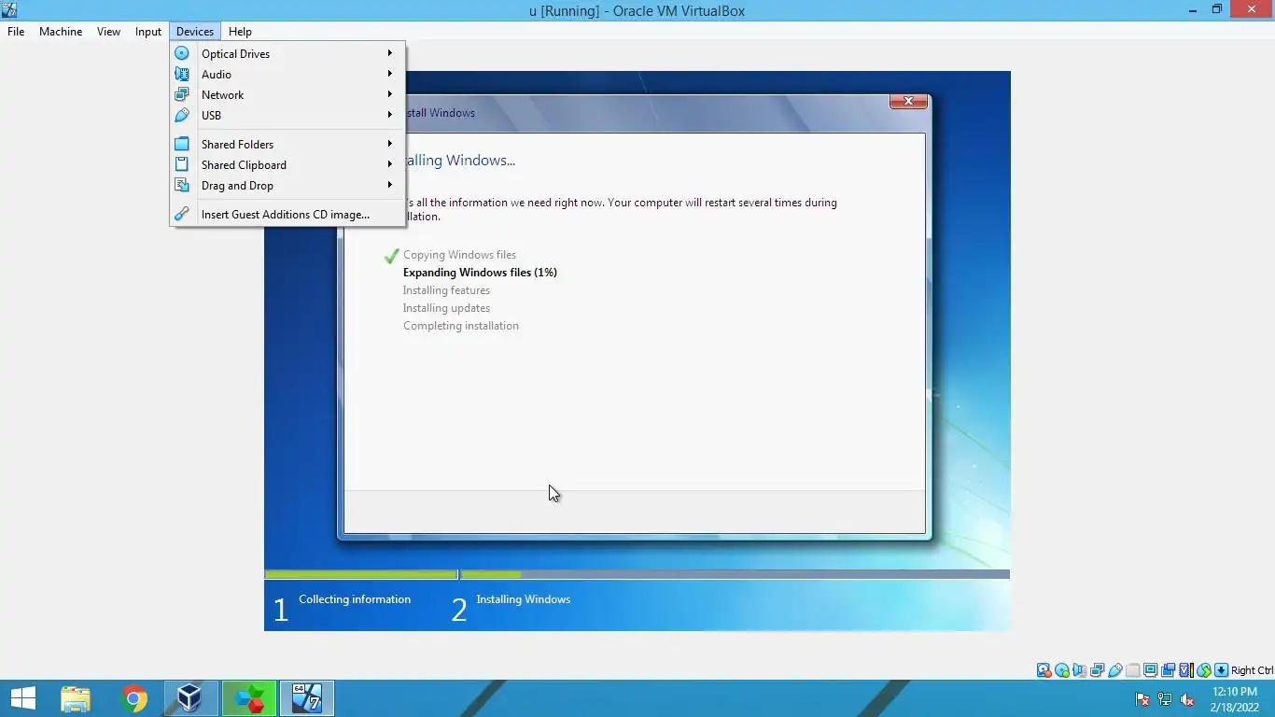Select the running Windows 7 VM taskbar icon
The width and height of the screenshot is (1275, 717).
[x=306, y=698]
